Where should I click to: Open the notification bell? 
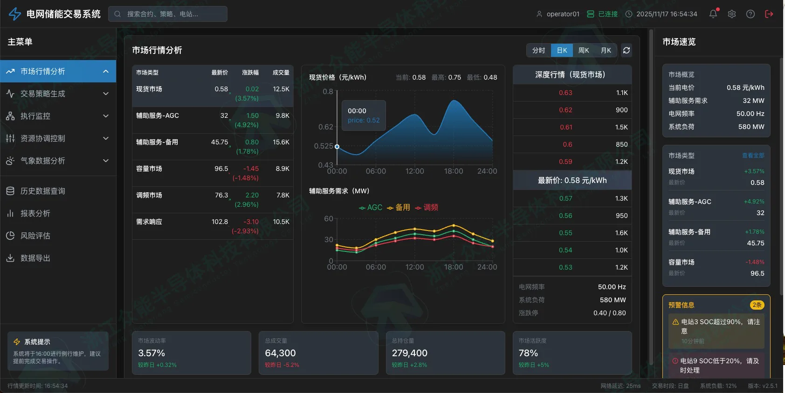point(713,14)
